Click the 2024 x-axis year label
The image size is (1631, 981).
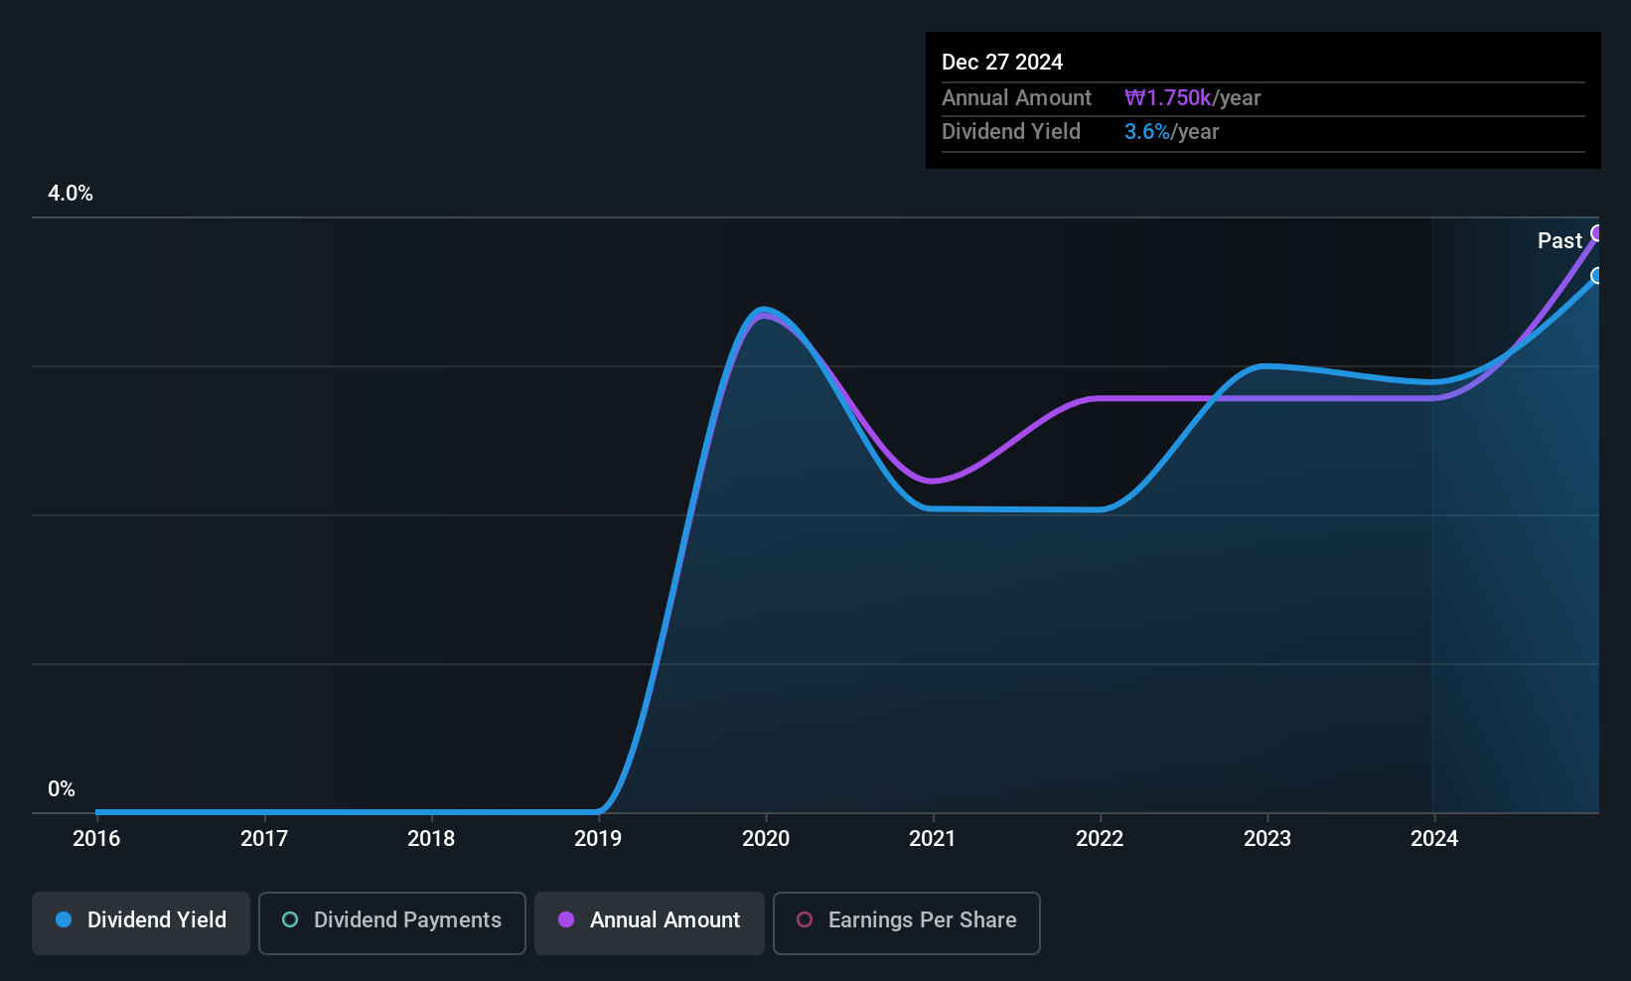click(1434, 839)
